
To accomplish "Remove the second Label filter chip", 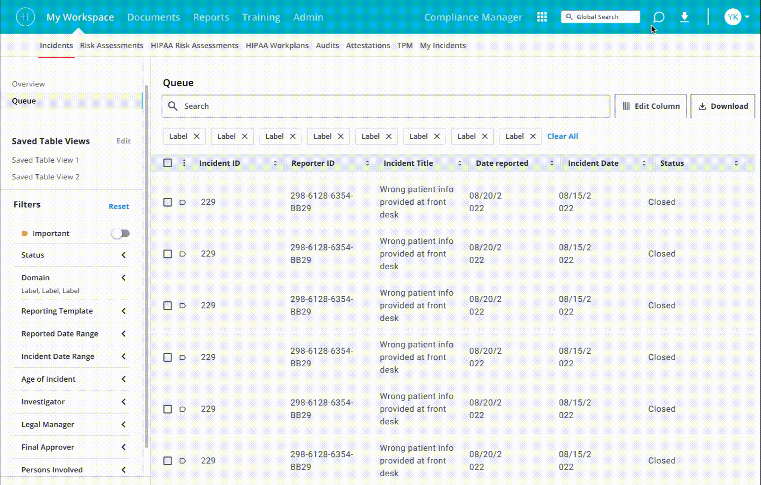I will [x=245, y=136].
